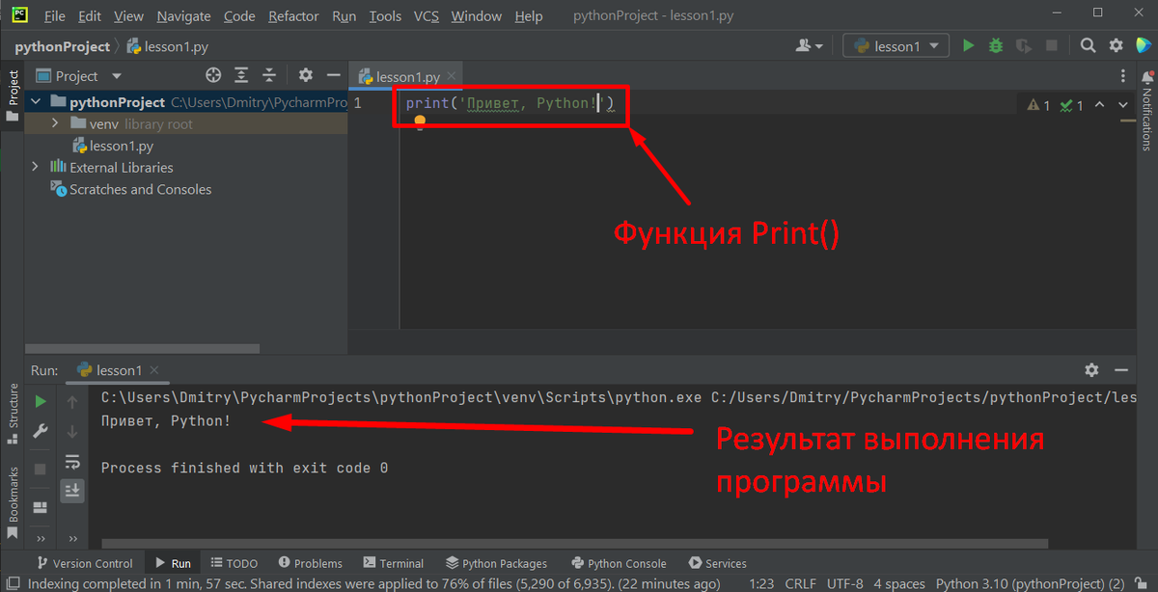Go to previous highlighted error arrow
This screenshot has width=1158, height=592.
point(1101,105)
